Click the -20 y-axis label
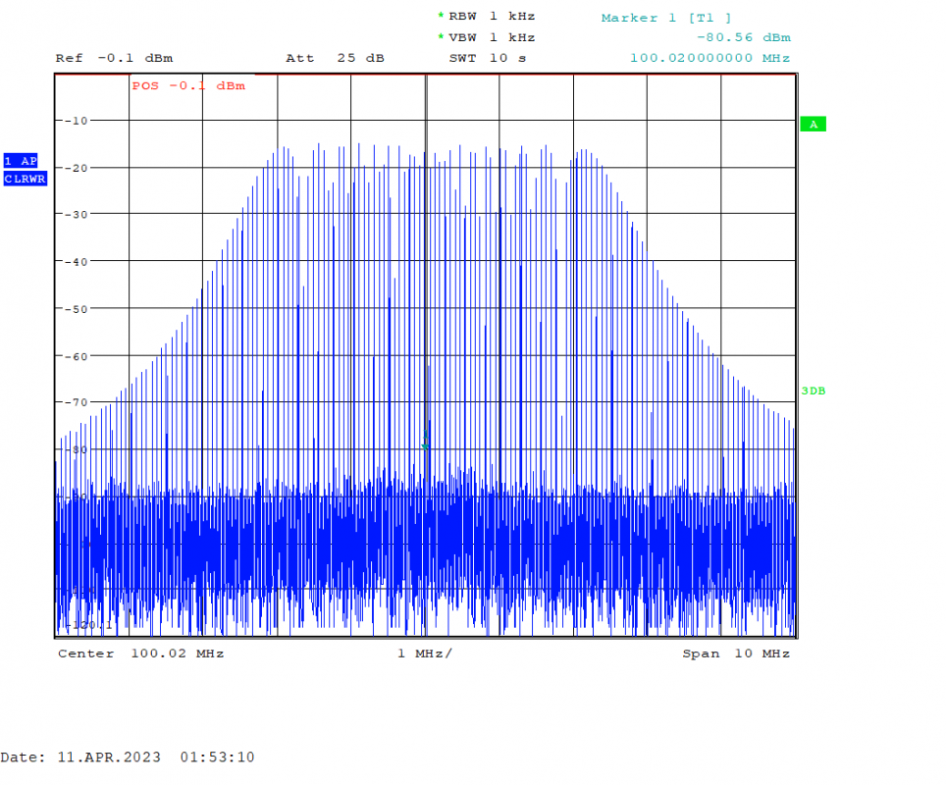Viewport: 946px width, 785px height. point(76,168)
